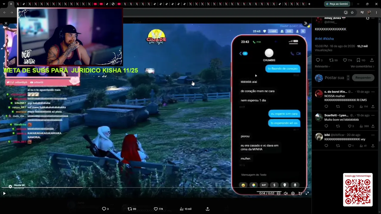Screen dimensions: 381x214
Task: Open more options on Scarllett reply
Action: [373, 115]
